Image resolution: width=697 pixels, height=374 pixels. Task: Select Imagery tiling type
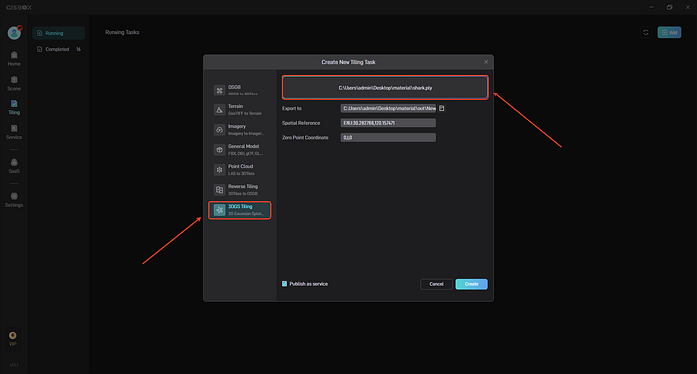(240, 130)
